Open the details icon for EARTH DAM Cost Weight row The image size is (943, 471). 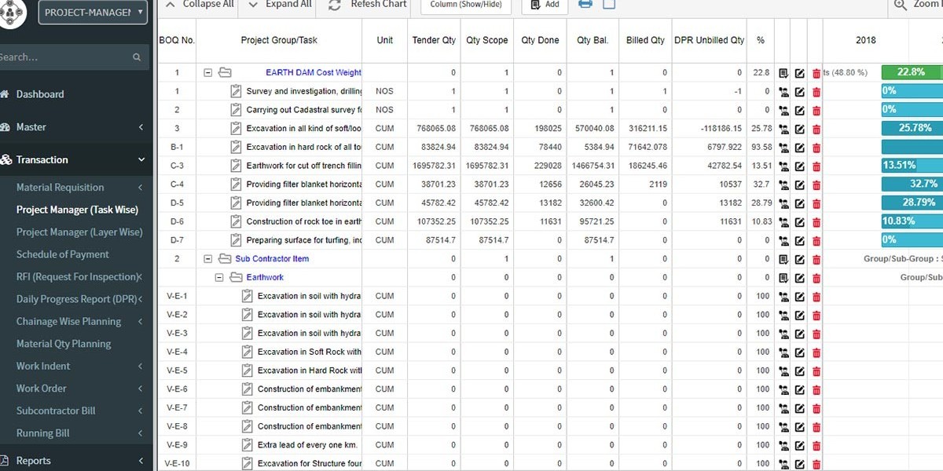783,73
